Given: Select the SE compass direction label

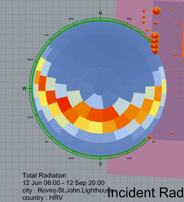Looking at the screenshot, I should click(153, 142).
